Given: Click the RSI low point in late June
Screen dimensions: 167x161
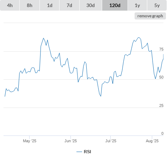Looking at the screenshot, I should 101,96.
